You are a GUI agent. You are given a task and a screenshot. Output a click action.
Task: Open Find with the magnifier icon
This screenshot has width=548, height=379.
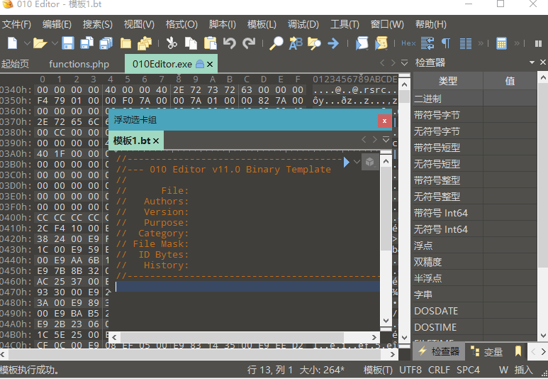[276, 43]
